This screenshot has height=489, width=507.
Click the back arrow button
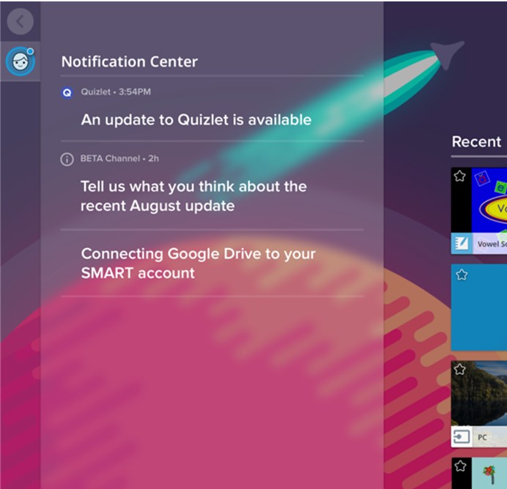[x=20, y=21]
